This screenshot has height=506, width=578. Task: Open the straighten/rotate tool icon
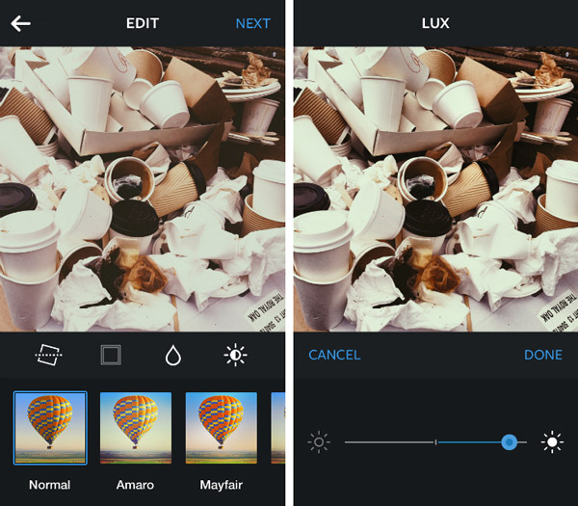point(49,355)
